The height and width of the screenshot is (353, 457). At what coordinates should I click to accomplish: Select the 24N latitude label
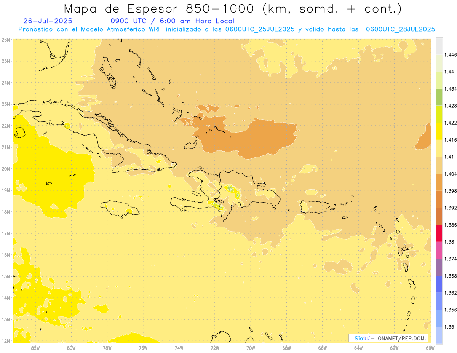(6, 82)
